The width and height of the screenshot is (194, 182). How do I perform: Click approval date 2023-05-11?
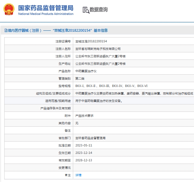[84, 145]
